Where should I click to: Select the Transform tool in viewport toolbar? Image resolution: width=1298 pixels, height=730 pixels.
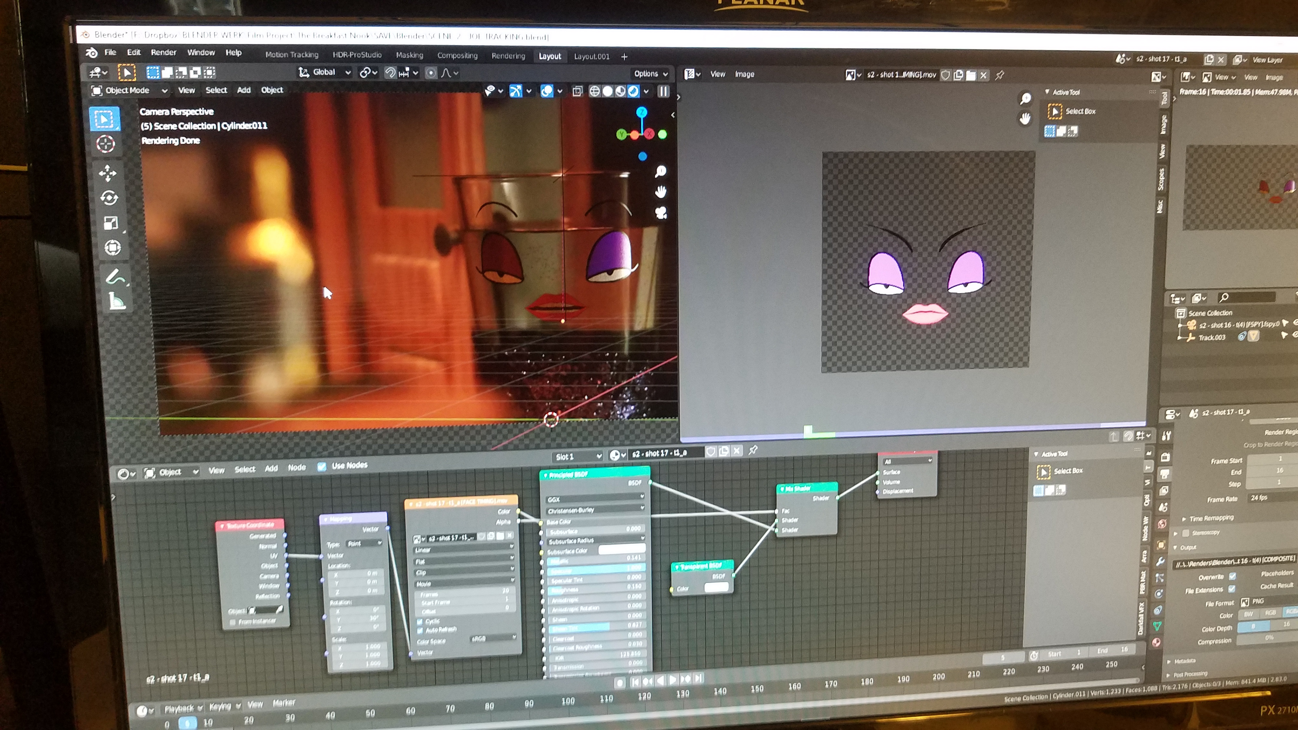pyautogui.click(x=112, y=247)
